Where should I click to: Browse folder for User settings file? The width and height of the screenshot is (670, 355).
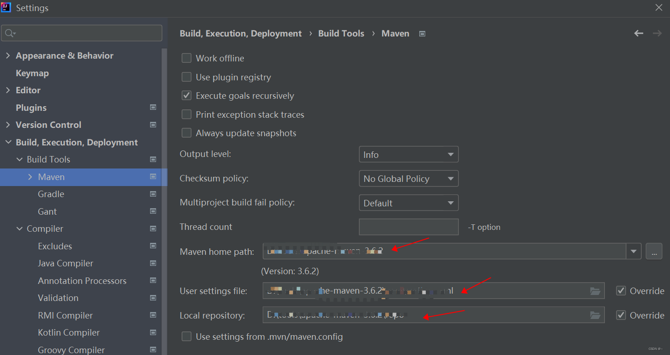[596, 291]
